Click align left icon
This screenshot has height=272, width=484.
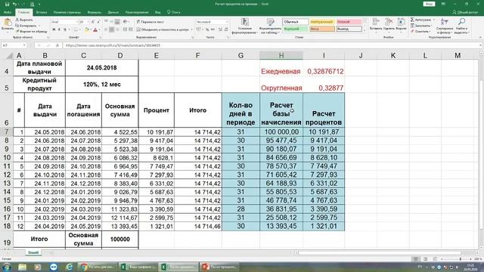106,29
